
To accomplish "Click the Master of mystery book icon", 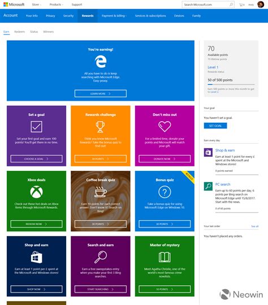I will pyautogui.click(x=165, y=257).
